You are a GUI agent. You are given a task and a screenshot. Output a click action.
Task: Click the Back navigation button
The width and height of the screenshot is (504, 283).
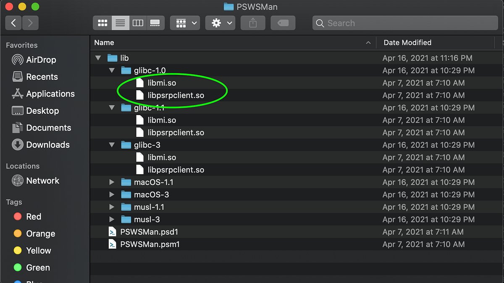point(13,23)
